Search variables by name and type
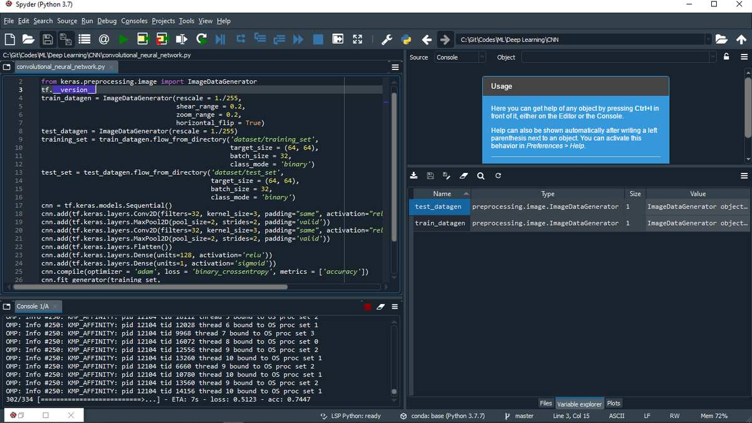This screenshot has width=752, height=423. [481, 175]
